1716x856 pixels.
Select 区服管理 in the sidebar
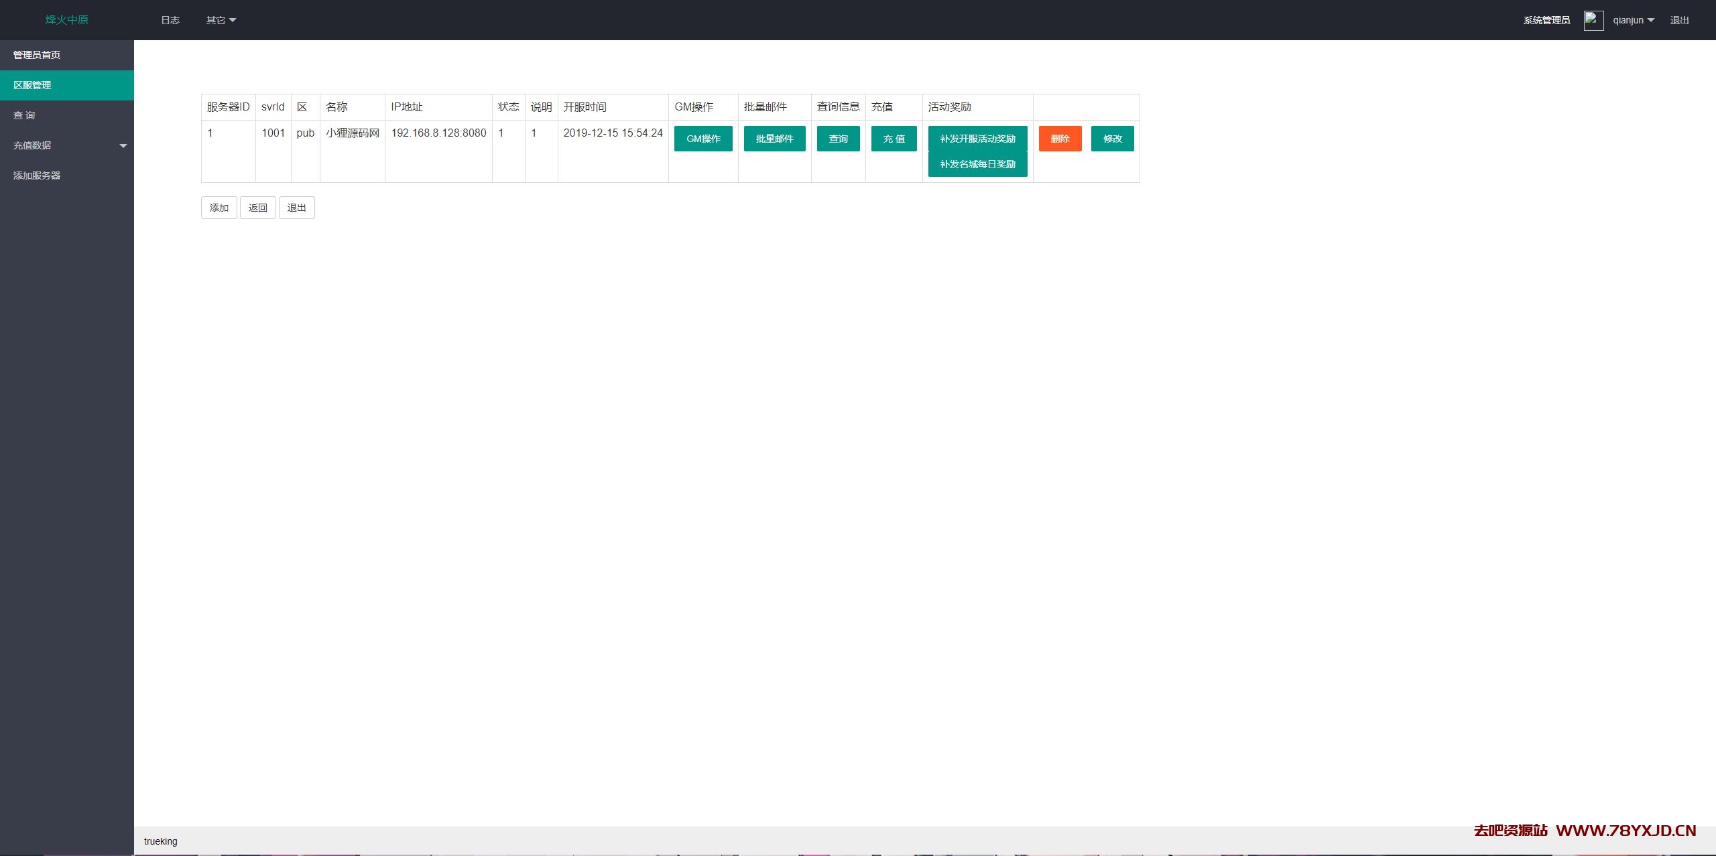[x=67, y=85]
